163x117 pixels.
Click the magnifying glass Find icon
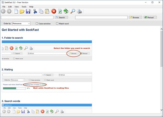coord(73,11)
